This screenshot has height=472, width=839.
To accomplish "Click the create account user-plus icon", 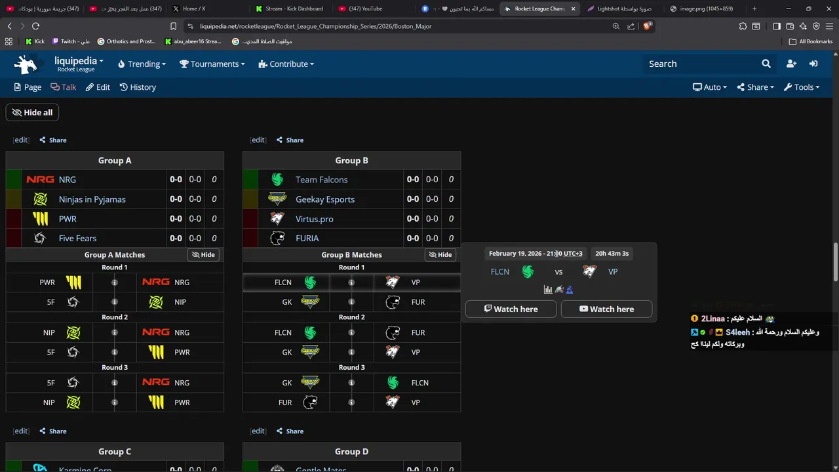I will point(791,64).
